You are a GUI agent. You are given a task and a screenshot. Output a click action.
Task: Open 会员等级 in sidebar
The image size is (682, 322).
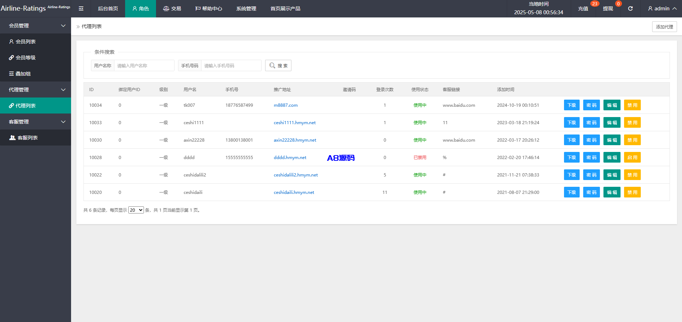(36, 58)
